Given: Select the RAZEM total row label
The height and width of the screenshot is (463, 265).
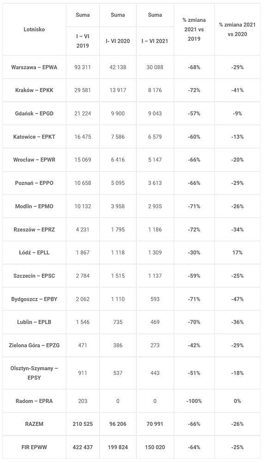Looking at the screenshot, I should 34,424.
